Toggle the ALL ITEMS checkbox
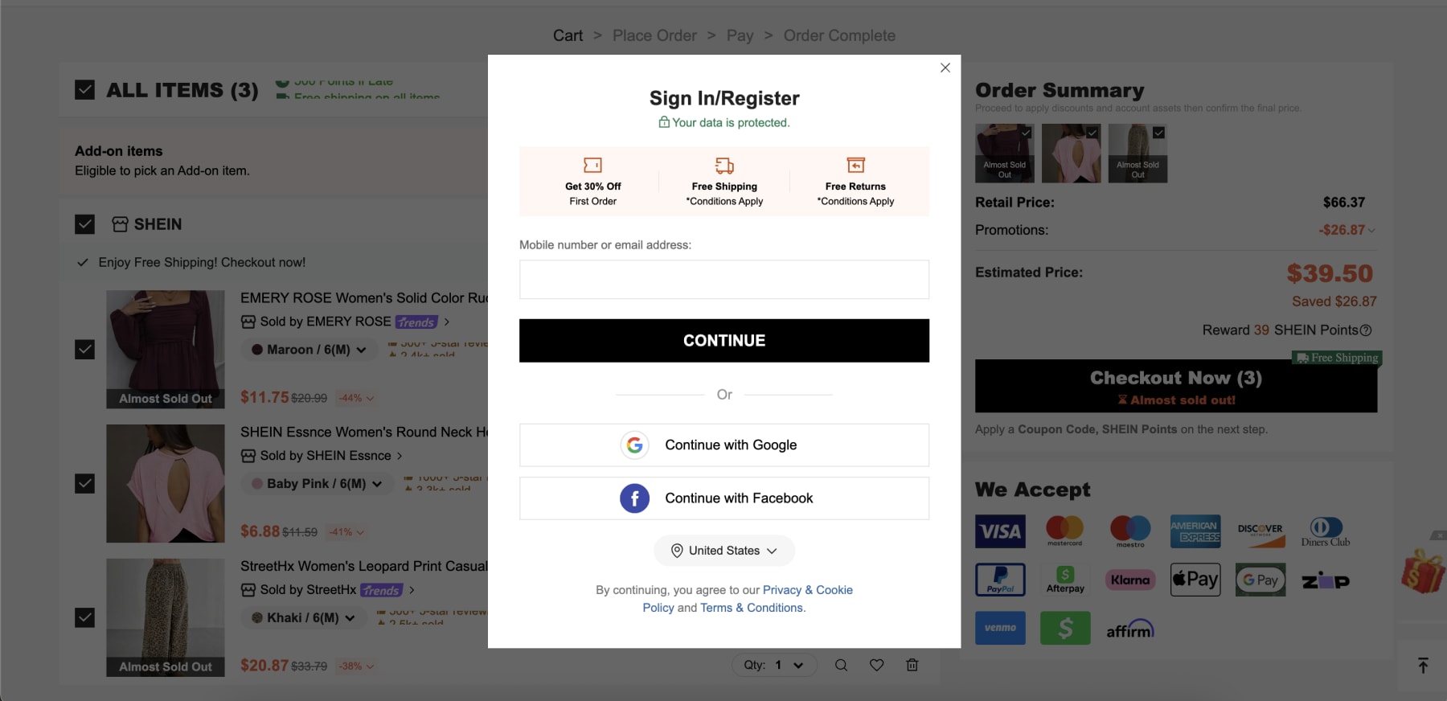 click(84, 90)
